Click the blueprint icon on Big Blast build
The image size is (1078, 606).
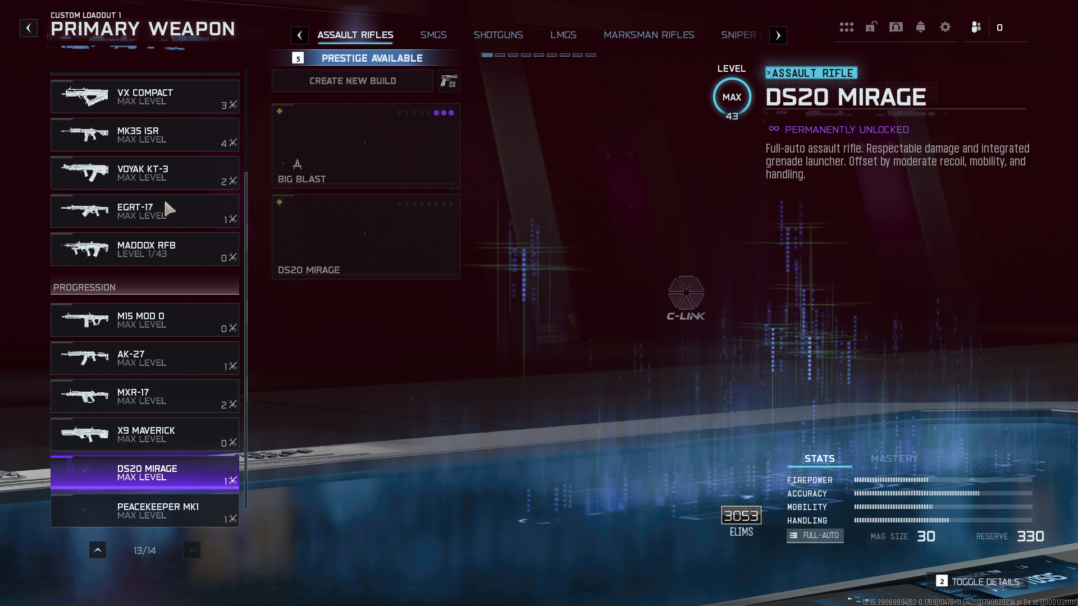tap(297, 164)
